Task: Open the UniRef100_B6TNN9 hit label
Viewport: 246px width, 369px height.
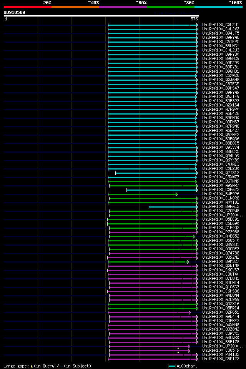Action: point(221,181)
